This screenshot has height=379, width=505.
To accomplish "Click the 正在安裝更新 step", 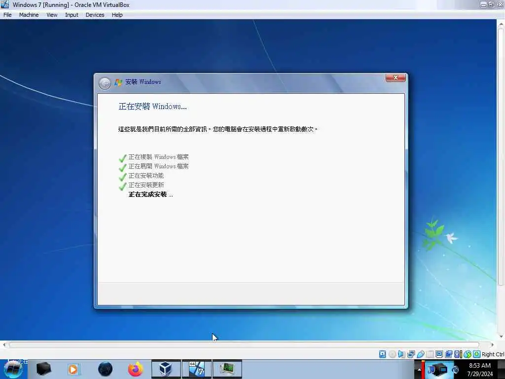I will pos(146,185).
